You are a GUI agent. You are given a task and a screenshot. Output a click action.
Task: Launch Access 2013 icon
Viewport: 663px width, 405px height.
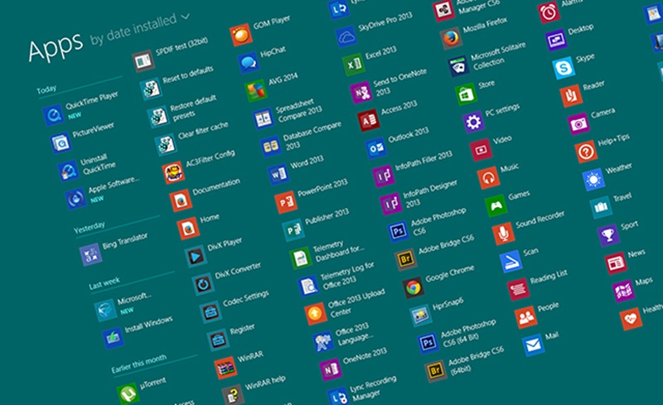click(x=368, y=120)
